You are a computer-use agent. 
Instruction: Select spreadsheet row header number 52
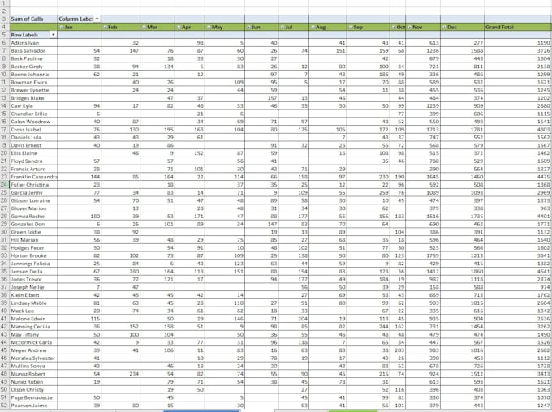pos(4,406)
